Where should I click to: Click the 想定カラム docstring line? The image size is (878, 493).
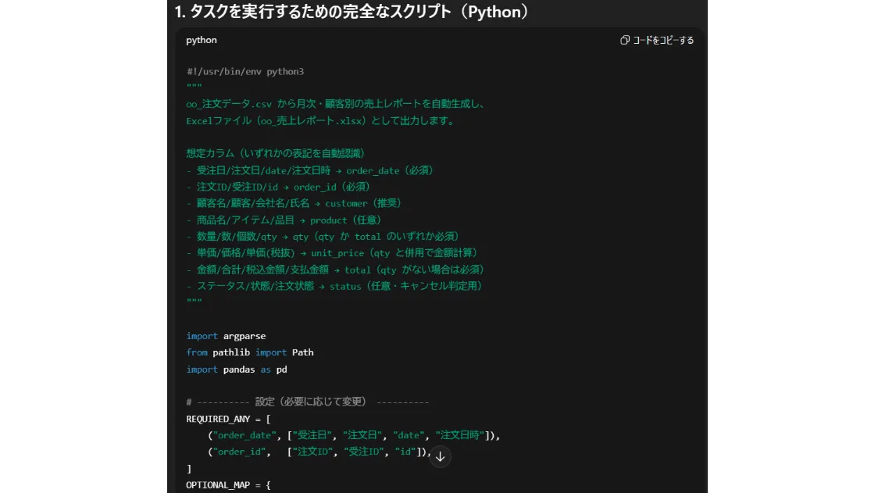point(276,153)
